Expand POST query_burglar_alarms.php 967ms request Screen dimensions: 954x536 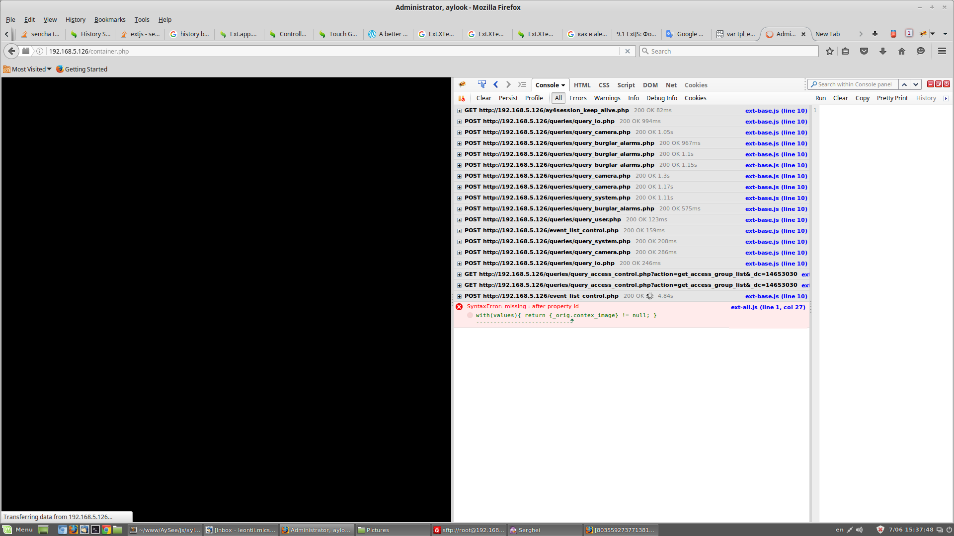pyautogui.click(x=460, y=143)
